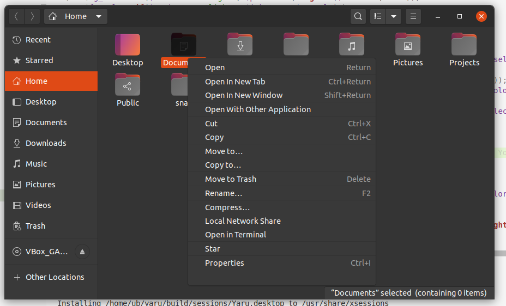Image resolution: width=506 pixels, height=306 pixels.
Task: Open Downloads in the sidebar
Action: 51,143
